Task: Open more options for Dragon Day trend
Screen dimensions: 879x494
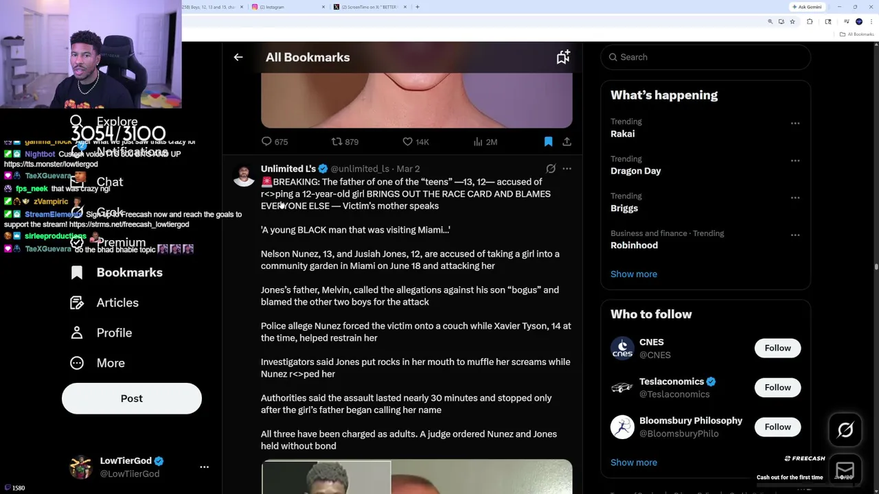Action: coord(795,161)
